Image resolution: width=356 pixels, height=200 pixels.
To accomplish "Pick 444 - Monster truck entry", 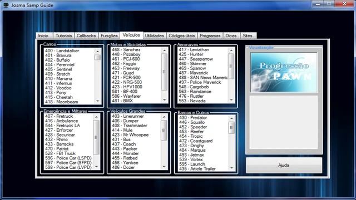I will [x=125, y=153].
